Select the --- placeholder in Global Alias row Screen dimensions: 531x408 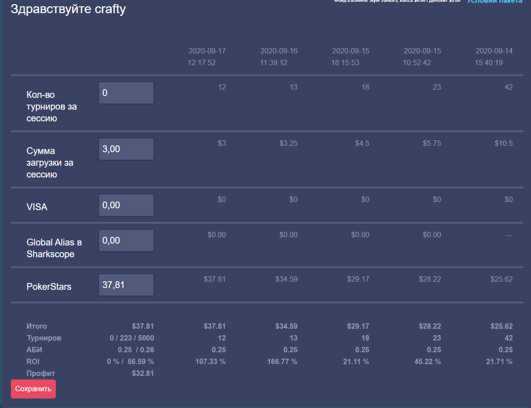click(509, 235)
